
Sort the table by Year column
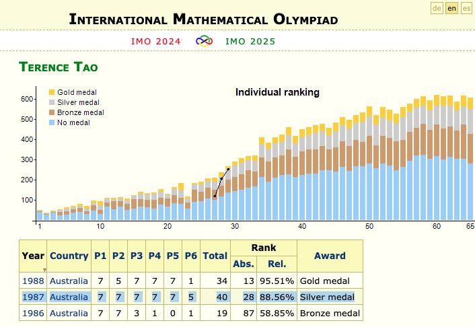[x=33, y=256]
